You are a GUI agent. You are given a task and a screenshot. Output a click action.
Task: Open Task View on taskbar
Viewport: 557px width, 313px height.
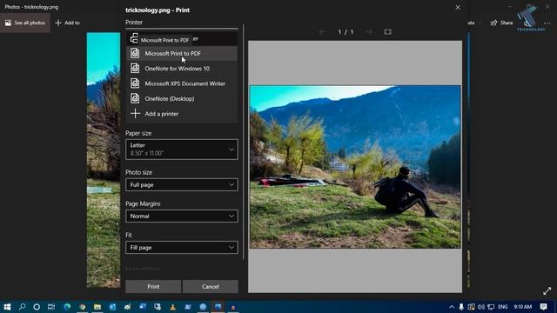[x=51, y=307]
